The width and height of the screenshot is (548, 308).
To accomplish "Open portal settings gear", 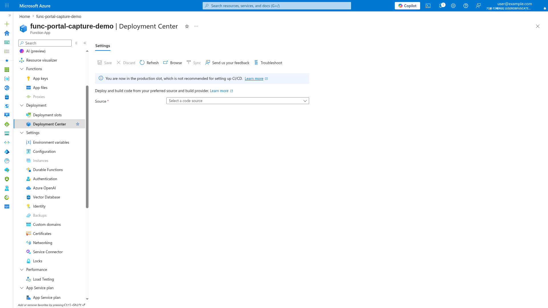I will coord(453,6).
